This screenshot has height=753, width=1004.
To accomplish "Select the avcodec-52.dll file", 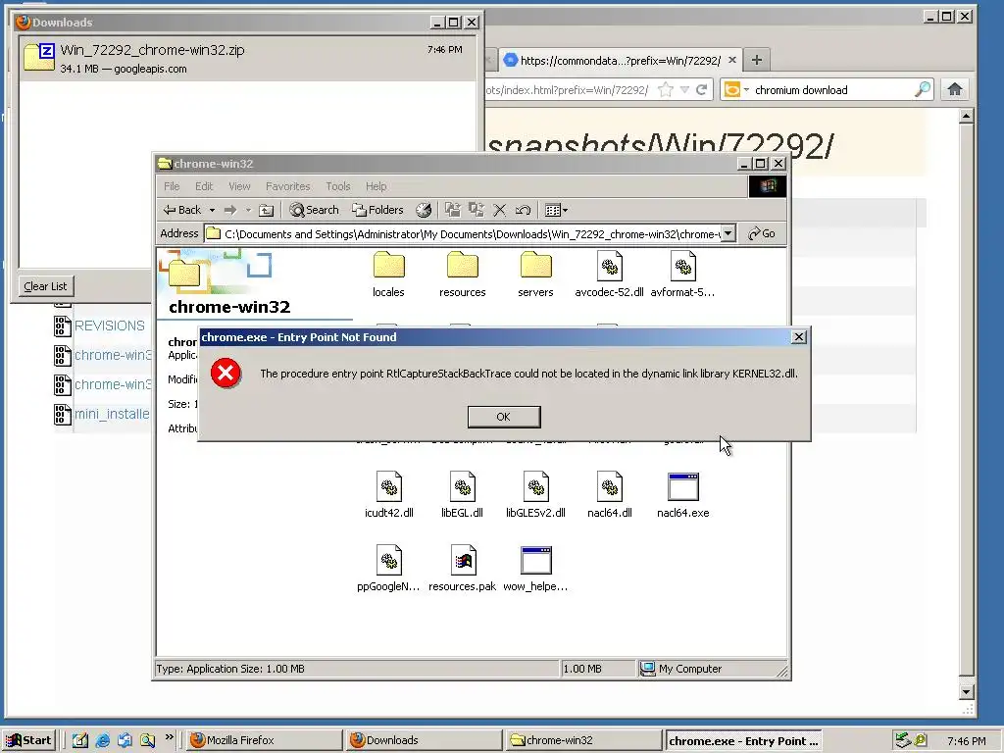I will (x=609, y=275).
